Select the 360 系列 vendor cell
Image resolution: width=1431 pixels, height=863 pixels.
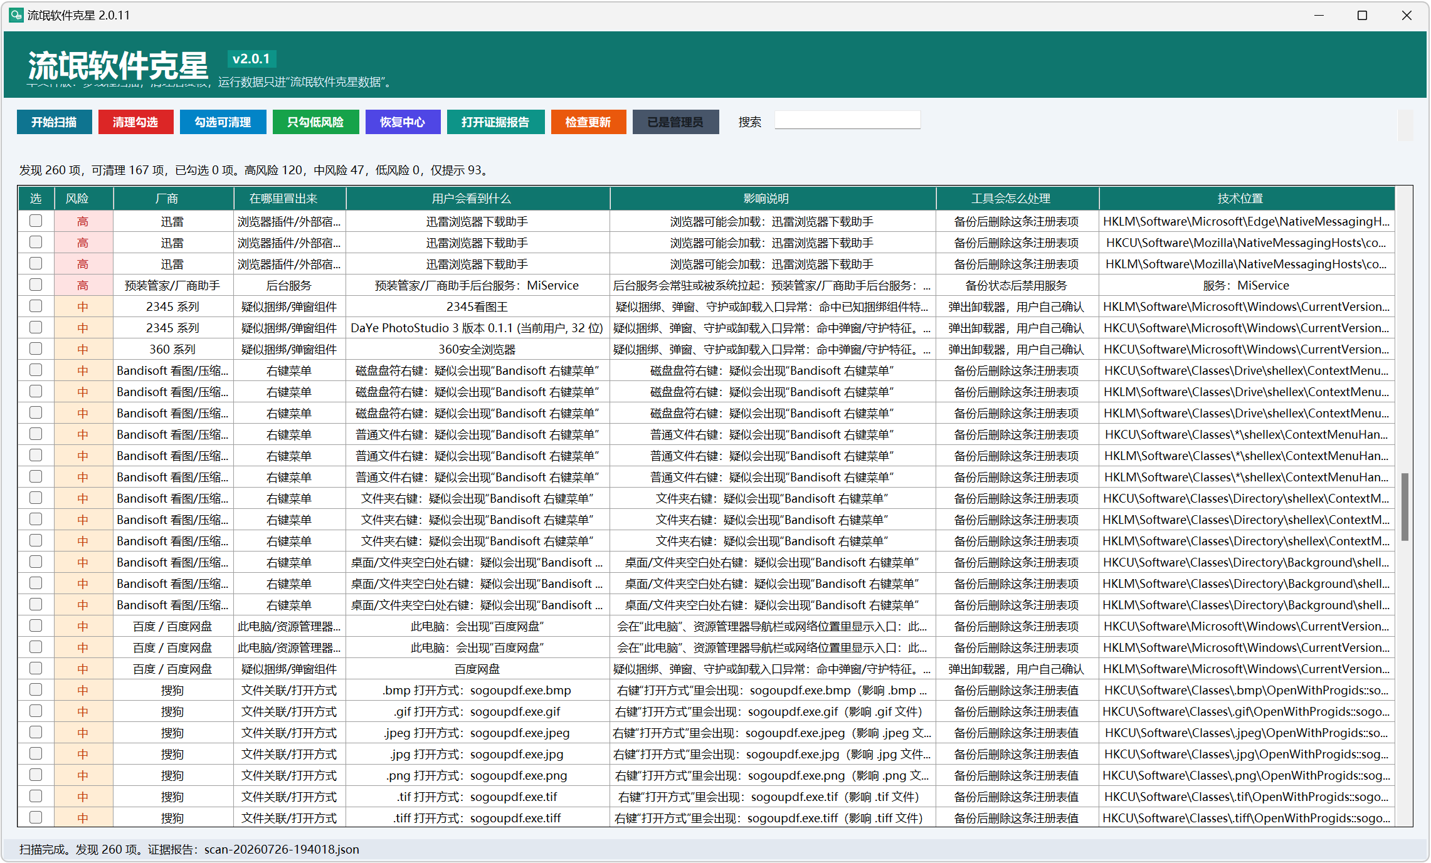click(173, 349)
